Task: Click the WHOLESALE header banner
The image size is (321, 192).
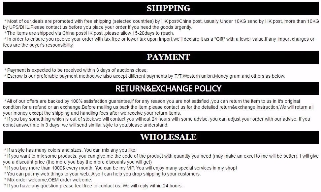Action: click(x=161, y=137)
